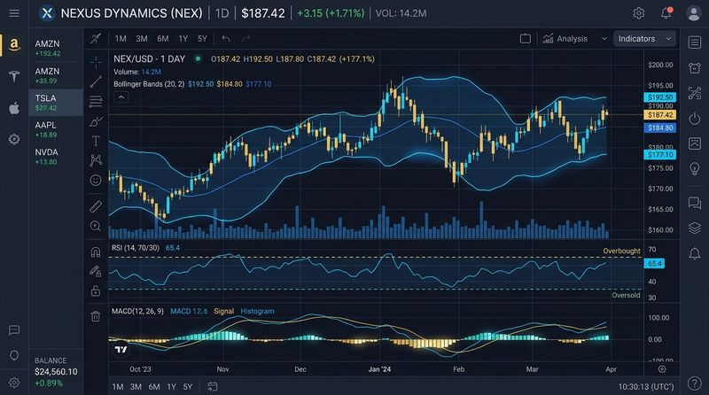Screen dimensions: 709x395
Task: Open notifications bell with red dot
Action: coord(666,13)
